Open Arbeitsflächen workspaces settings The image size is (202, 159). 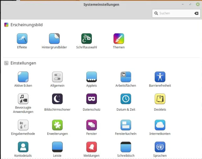click(126, 77)
